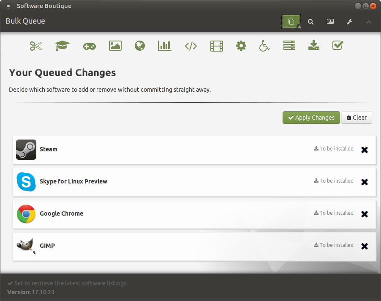The height and width of the screenshot is (301, 381).
Task: Remove Steam from the queue
Action: pos(364,150)
